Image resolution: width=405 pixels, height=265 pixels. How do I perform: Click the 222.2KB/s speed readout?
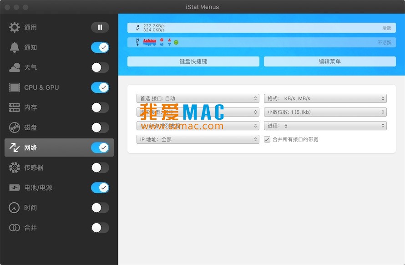154,26
